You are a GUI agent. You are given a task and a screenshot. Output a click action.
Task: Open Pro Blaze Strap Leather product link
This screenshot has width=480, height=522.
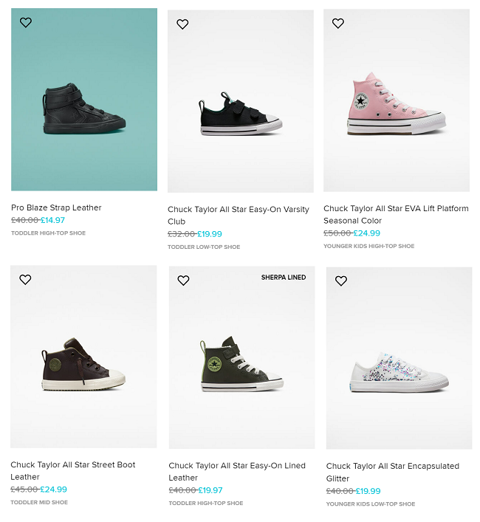point(56,208)
